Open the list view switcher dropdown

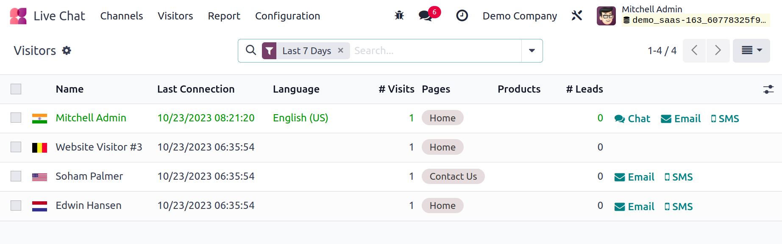coord(751,51)
